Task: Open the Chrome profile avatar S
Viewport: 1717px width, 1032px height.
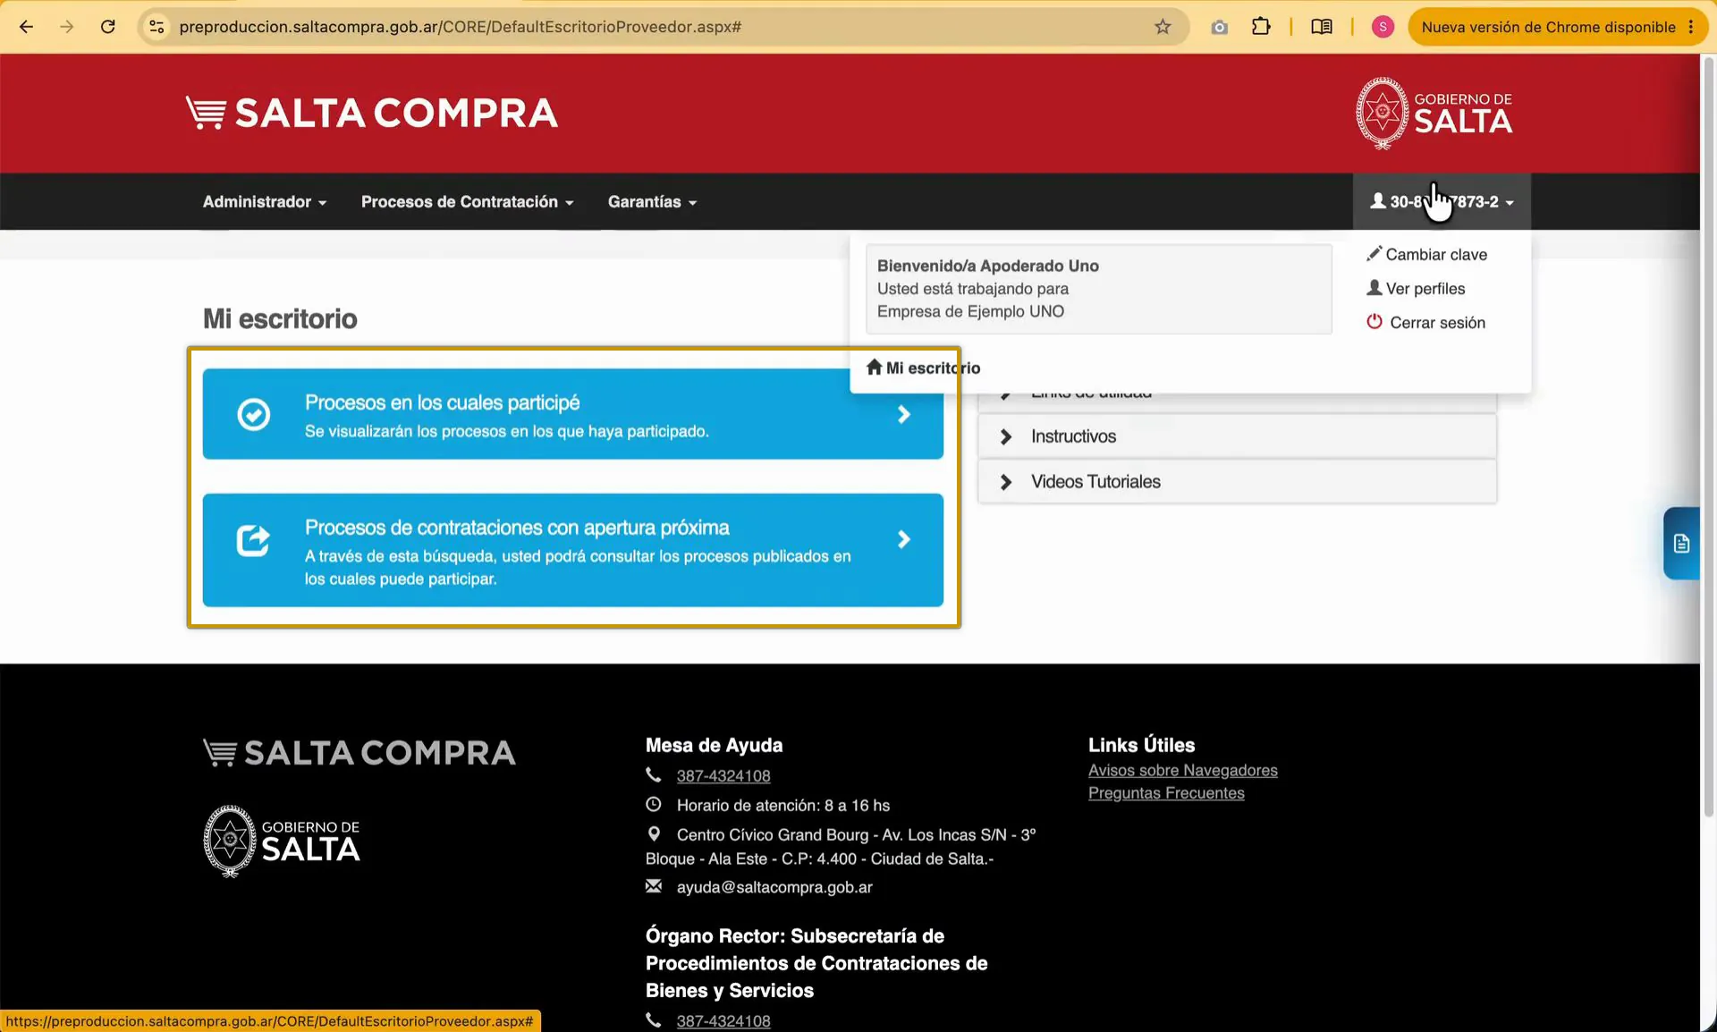Action: tap(1383, 27)
